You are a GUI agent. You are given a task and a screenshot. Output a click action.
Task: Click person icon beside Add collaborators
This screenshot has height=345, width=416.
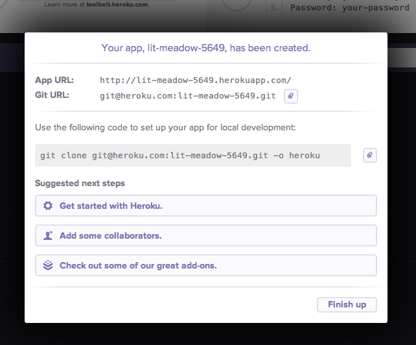tap(48, 235)
